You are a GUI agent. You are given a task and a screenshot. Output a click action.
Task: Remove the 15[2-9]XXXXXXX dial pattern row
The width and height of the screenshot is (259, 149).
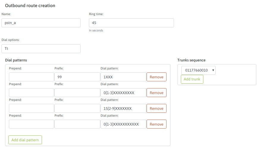[156, 109]
